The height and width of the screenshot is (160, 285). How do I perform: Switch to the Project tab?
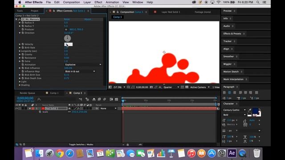[34, 11]
